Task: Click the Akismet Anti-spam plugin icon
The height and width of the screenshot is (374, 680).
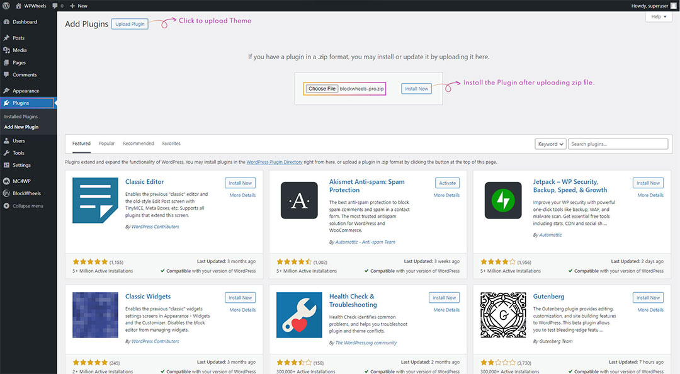Action: click(299, 200)
